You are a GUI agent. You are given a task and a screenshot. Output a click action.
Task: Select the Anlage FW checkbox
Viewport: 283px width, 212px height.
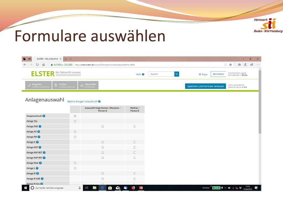pyautogui.click(x=75, y=137)
